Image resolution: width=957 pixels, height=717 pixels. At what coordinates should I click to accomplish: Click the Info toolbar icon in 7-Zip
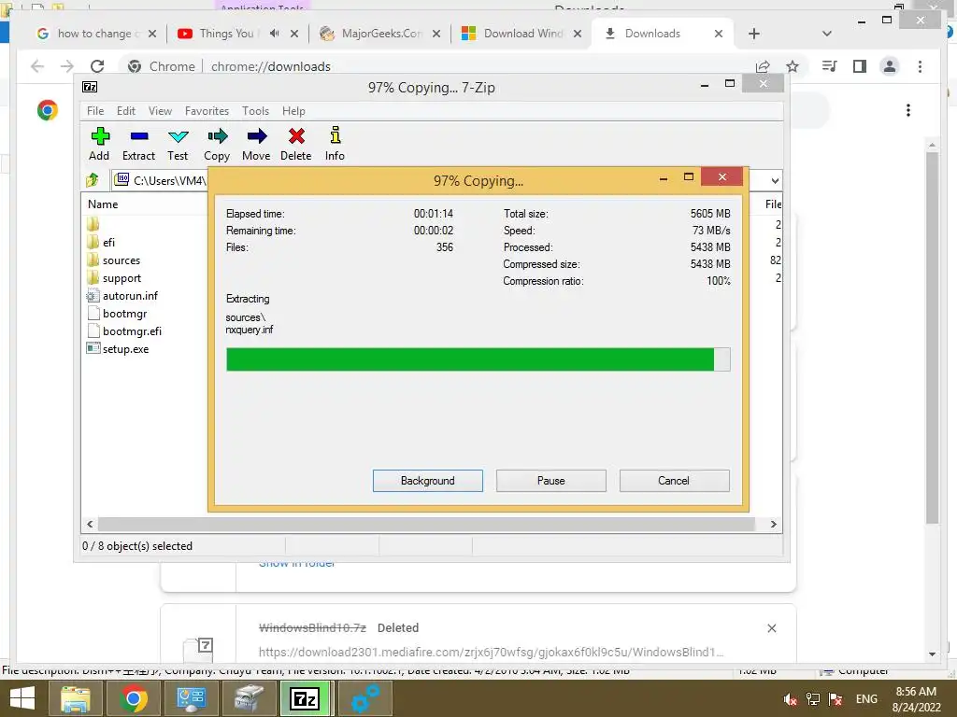click(x=335, y=144)
